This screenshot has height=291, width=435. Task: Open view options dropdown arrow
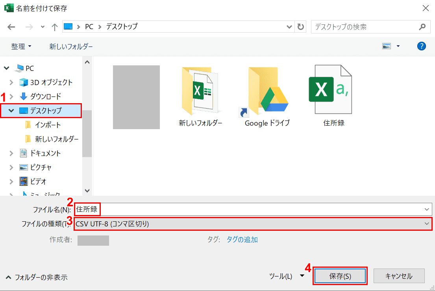(x=398, y=46)
